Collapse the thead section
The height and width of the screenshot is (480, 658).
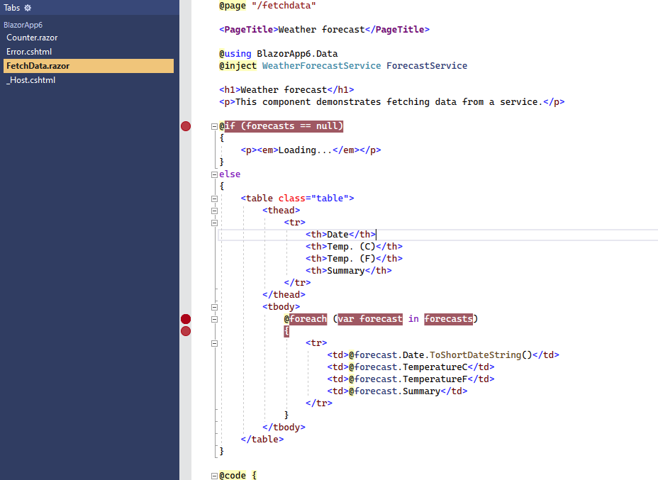pyautogui.click(x=213, y=210)
